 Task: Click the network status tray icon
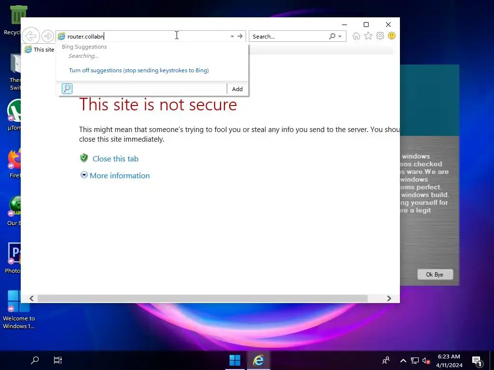(414, 360)
